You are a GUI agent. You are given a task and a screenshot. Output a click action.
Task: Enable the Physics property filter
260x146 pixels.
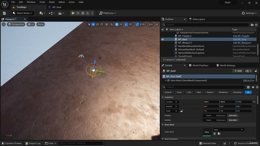(210, 92)
